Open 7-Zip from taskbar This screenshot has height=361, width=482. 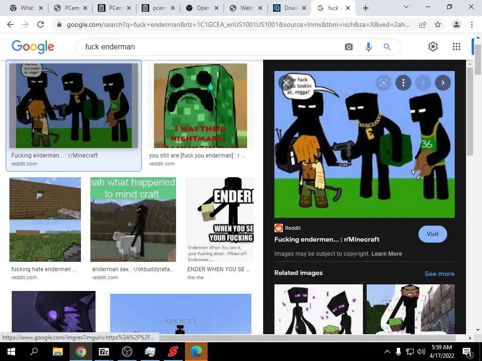click(104, 352)
